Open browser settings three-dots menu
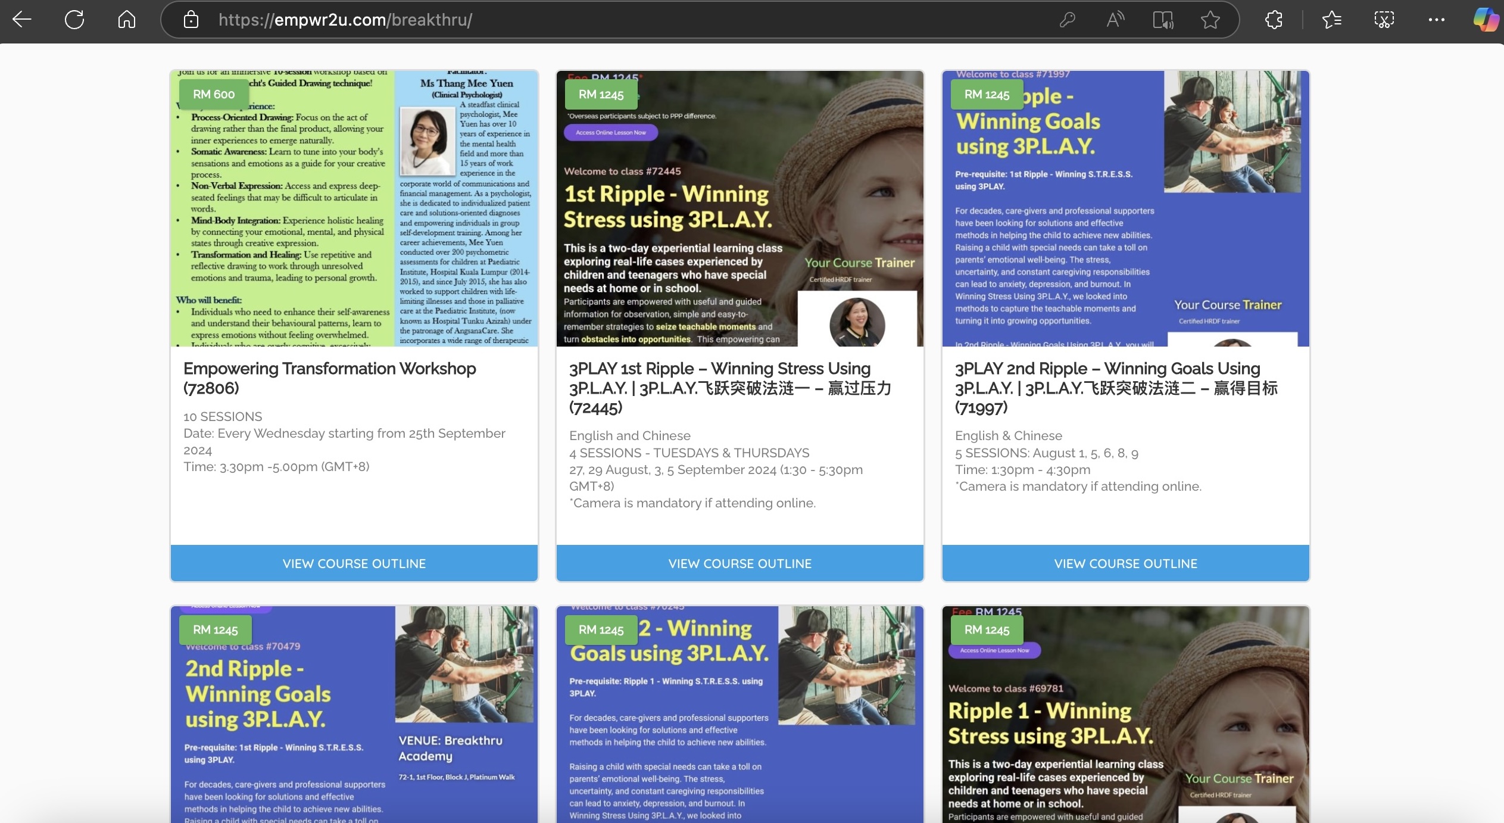 tap(1436, 20)
